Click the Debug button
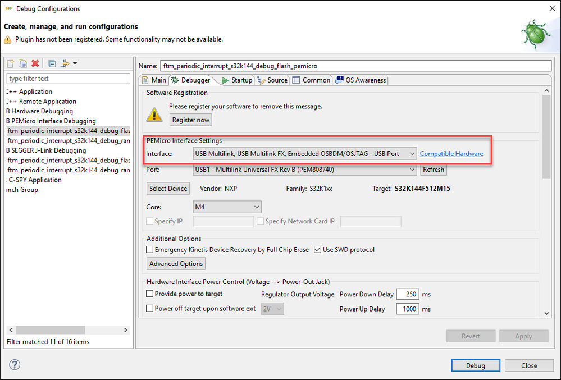This screenshot has height=380, width=561. [x=476, y=365]
